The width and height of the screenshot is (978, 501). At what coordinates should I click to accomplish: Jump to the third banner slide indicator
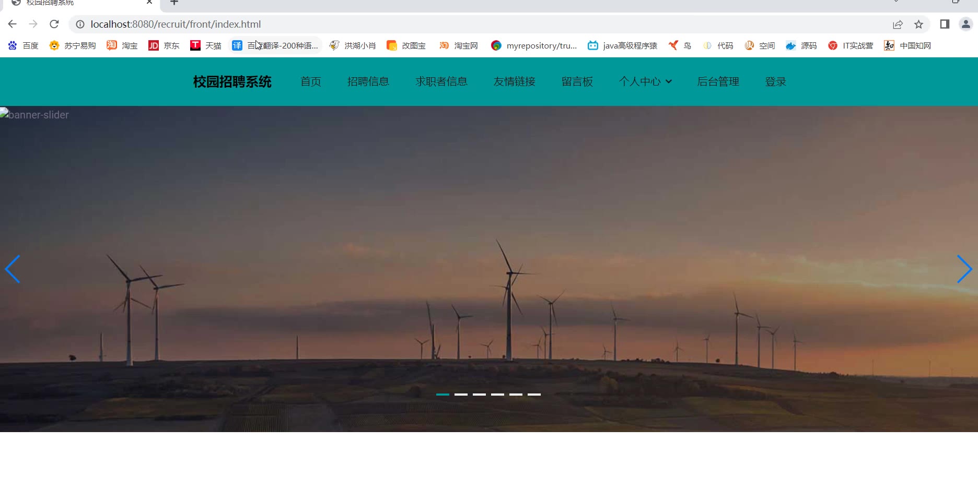pos(479,395)
